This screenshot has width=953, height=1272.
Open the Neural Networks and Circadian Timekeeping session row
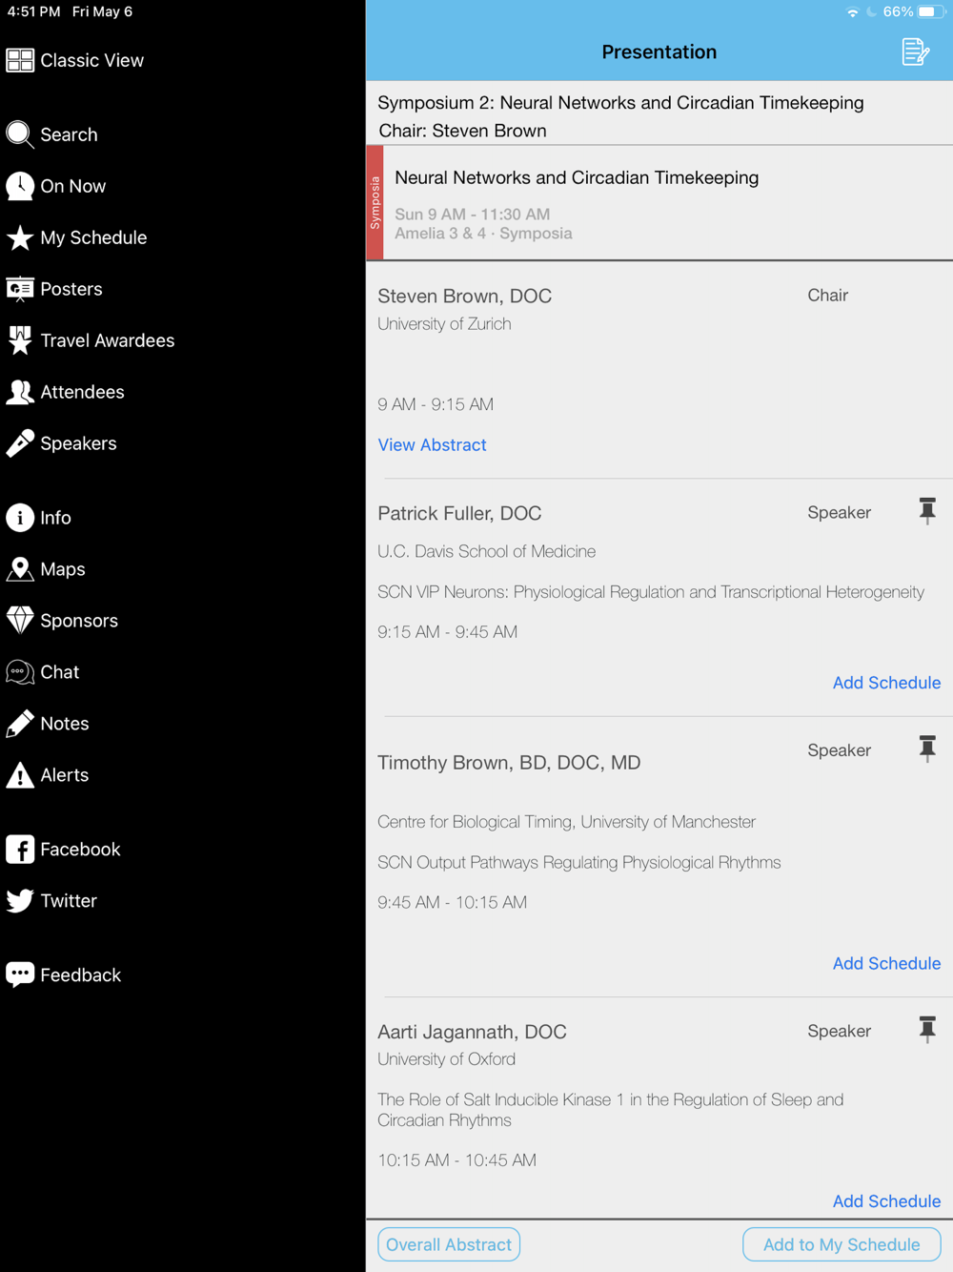coord(659,202)
